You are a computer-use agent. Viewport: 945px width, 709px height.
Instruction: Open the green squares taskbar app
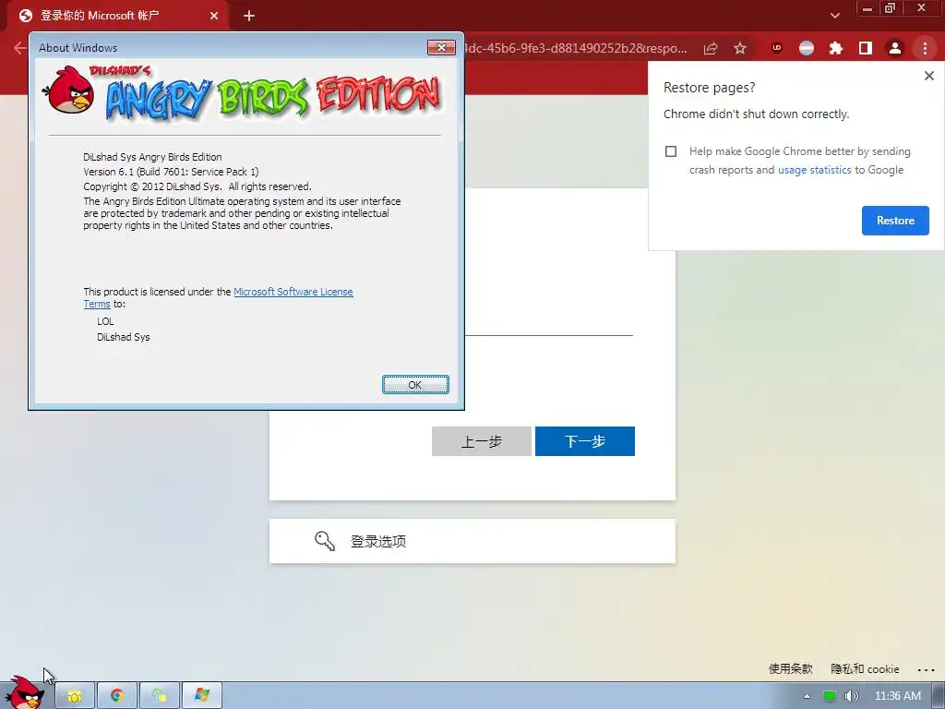tap(159, 696)
